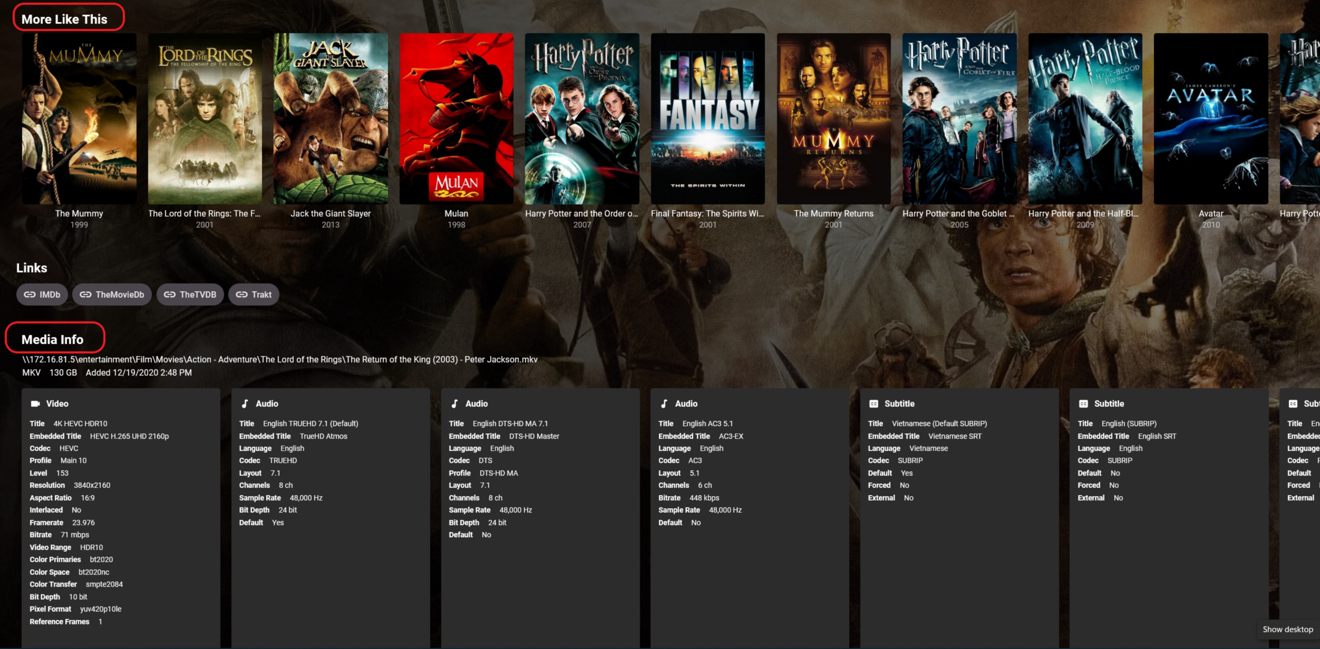Click the English SRT embedded title

tap(1157, 436)
